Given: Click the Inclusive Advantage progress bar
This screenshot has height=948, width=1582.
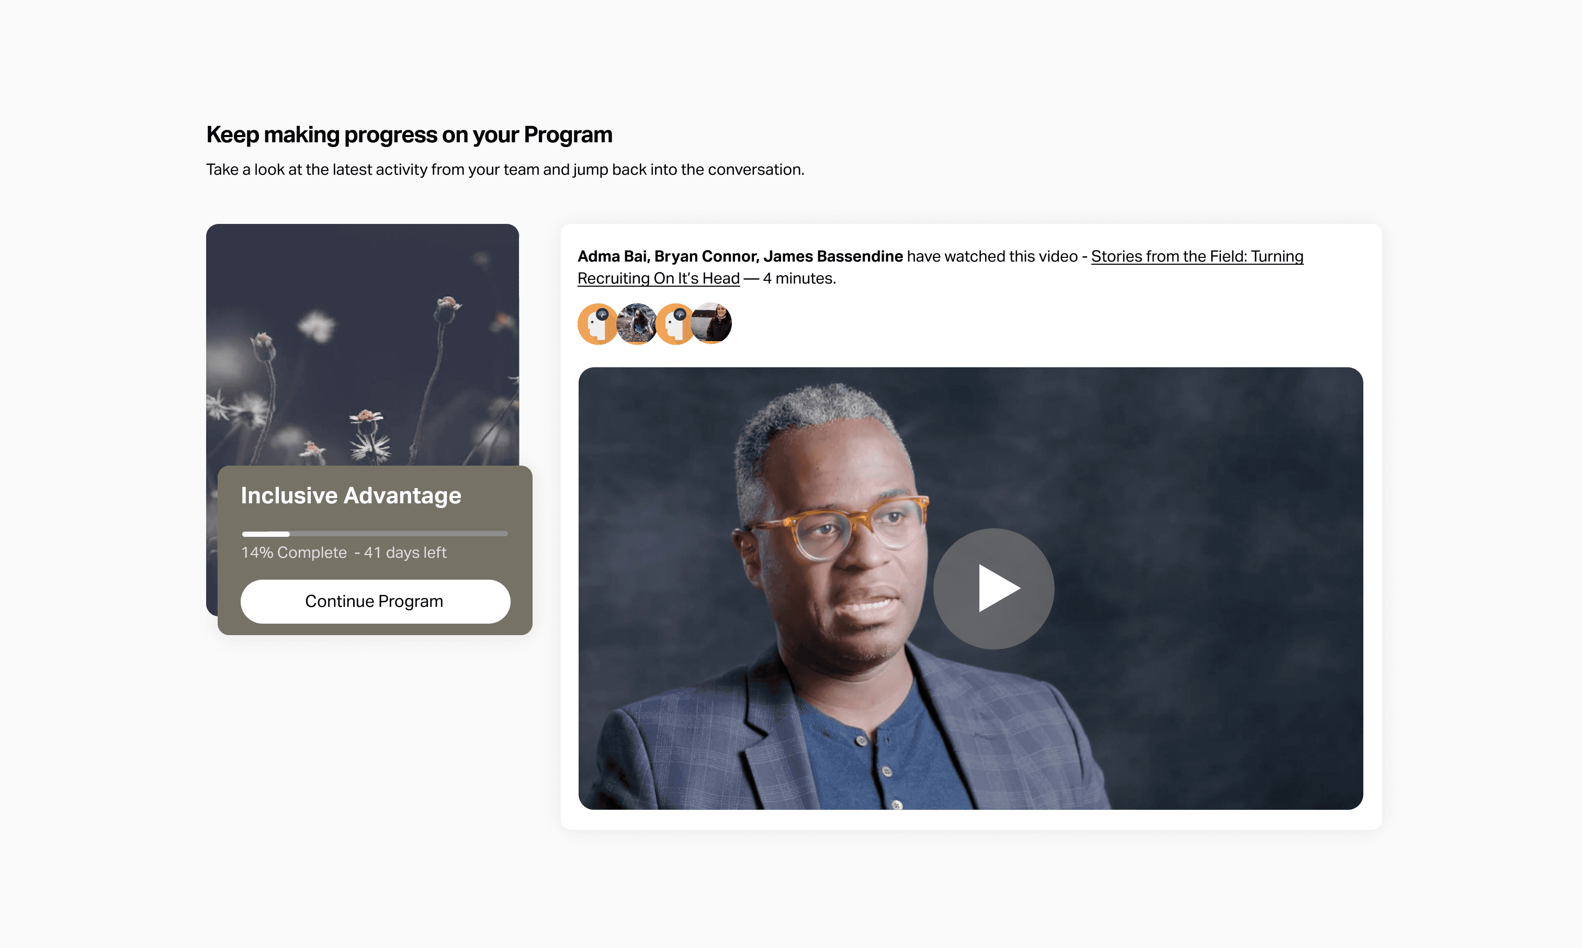Looking at the screenshot, I should [375, 534].
